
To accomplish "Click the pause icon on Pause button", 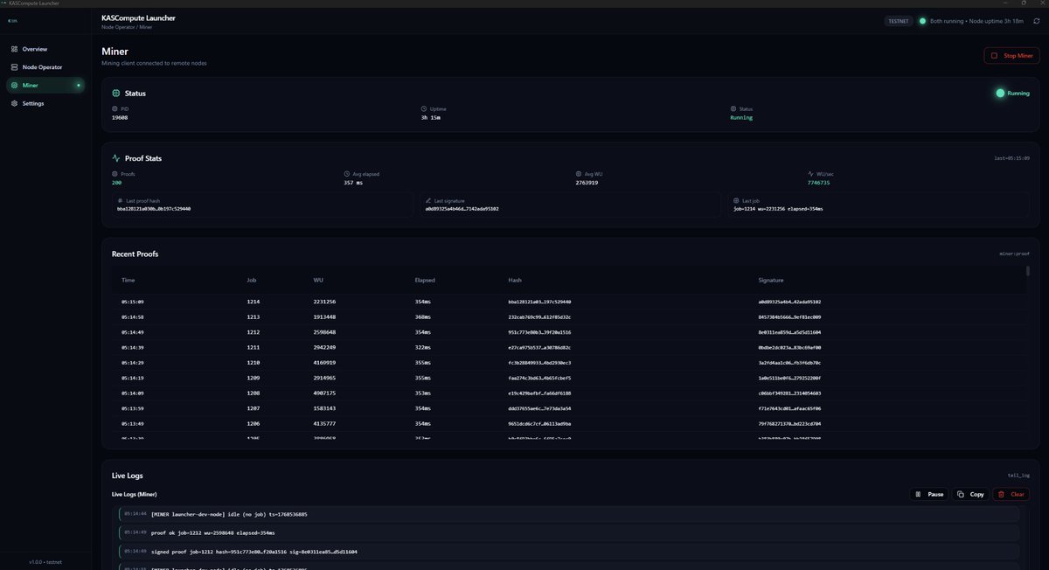I will pyautogui.click(x=918, y=494).
